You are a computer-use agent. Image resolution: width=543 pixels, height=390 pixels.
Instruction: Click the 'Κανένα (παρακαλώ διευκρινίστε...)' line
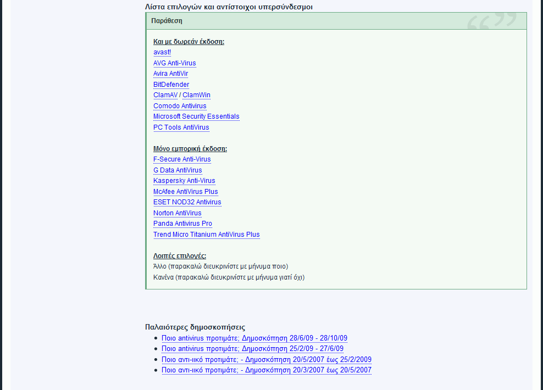coord(229,277)
